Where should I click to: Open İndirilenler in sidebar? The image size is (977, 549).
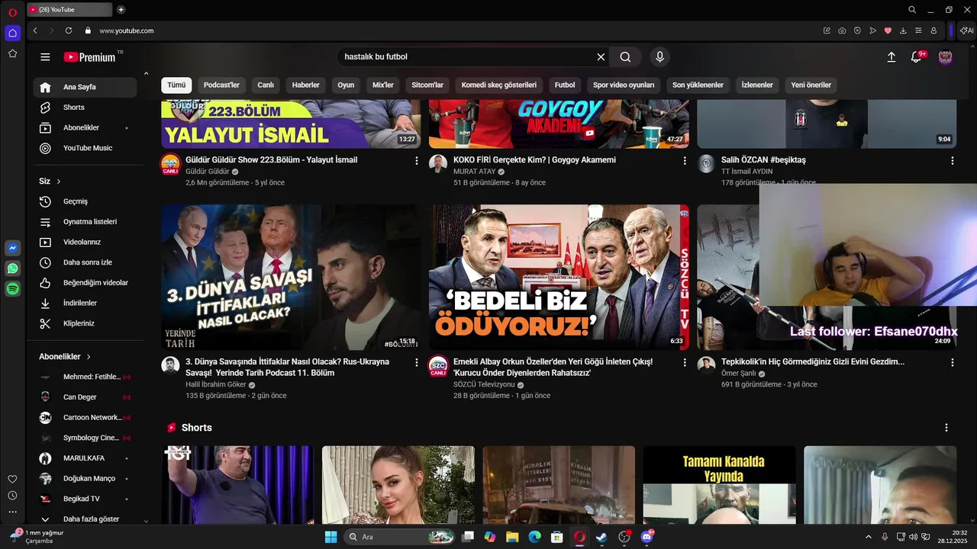85,303
